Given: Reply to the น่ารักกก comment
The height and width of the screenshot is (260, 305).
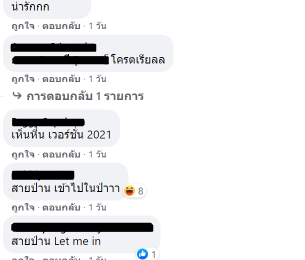Looking at the screenshot, I should (61, 26).
